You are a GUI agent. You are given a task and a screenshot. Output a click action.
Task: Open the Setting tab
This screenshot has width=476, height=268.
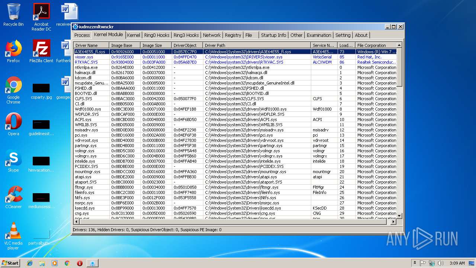click(343, 35)
